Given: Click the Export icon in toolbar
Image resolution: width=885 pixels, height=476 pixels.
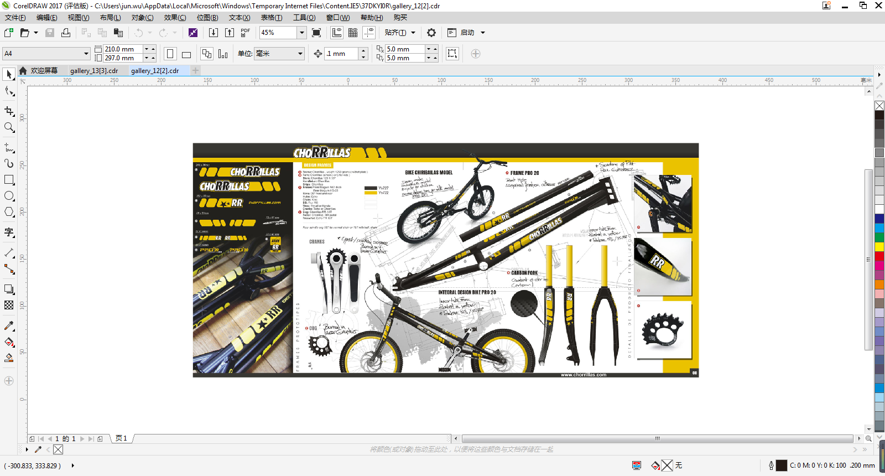Looking at the screenshot, I should tap(230, 33).
